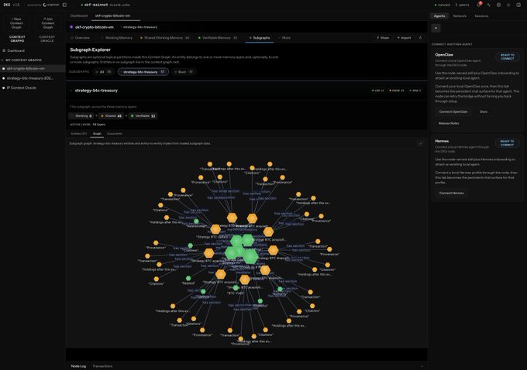Click the "synced" status indicator

pos(443,5)
